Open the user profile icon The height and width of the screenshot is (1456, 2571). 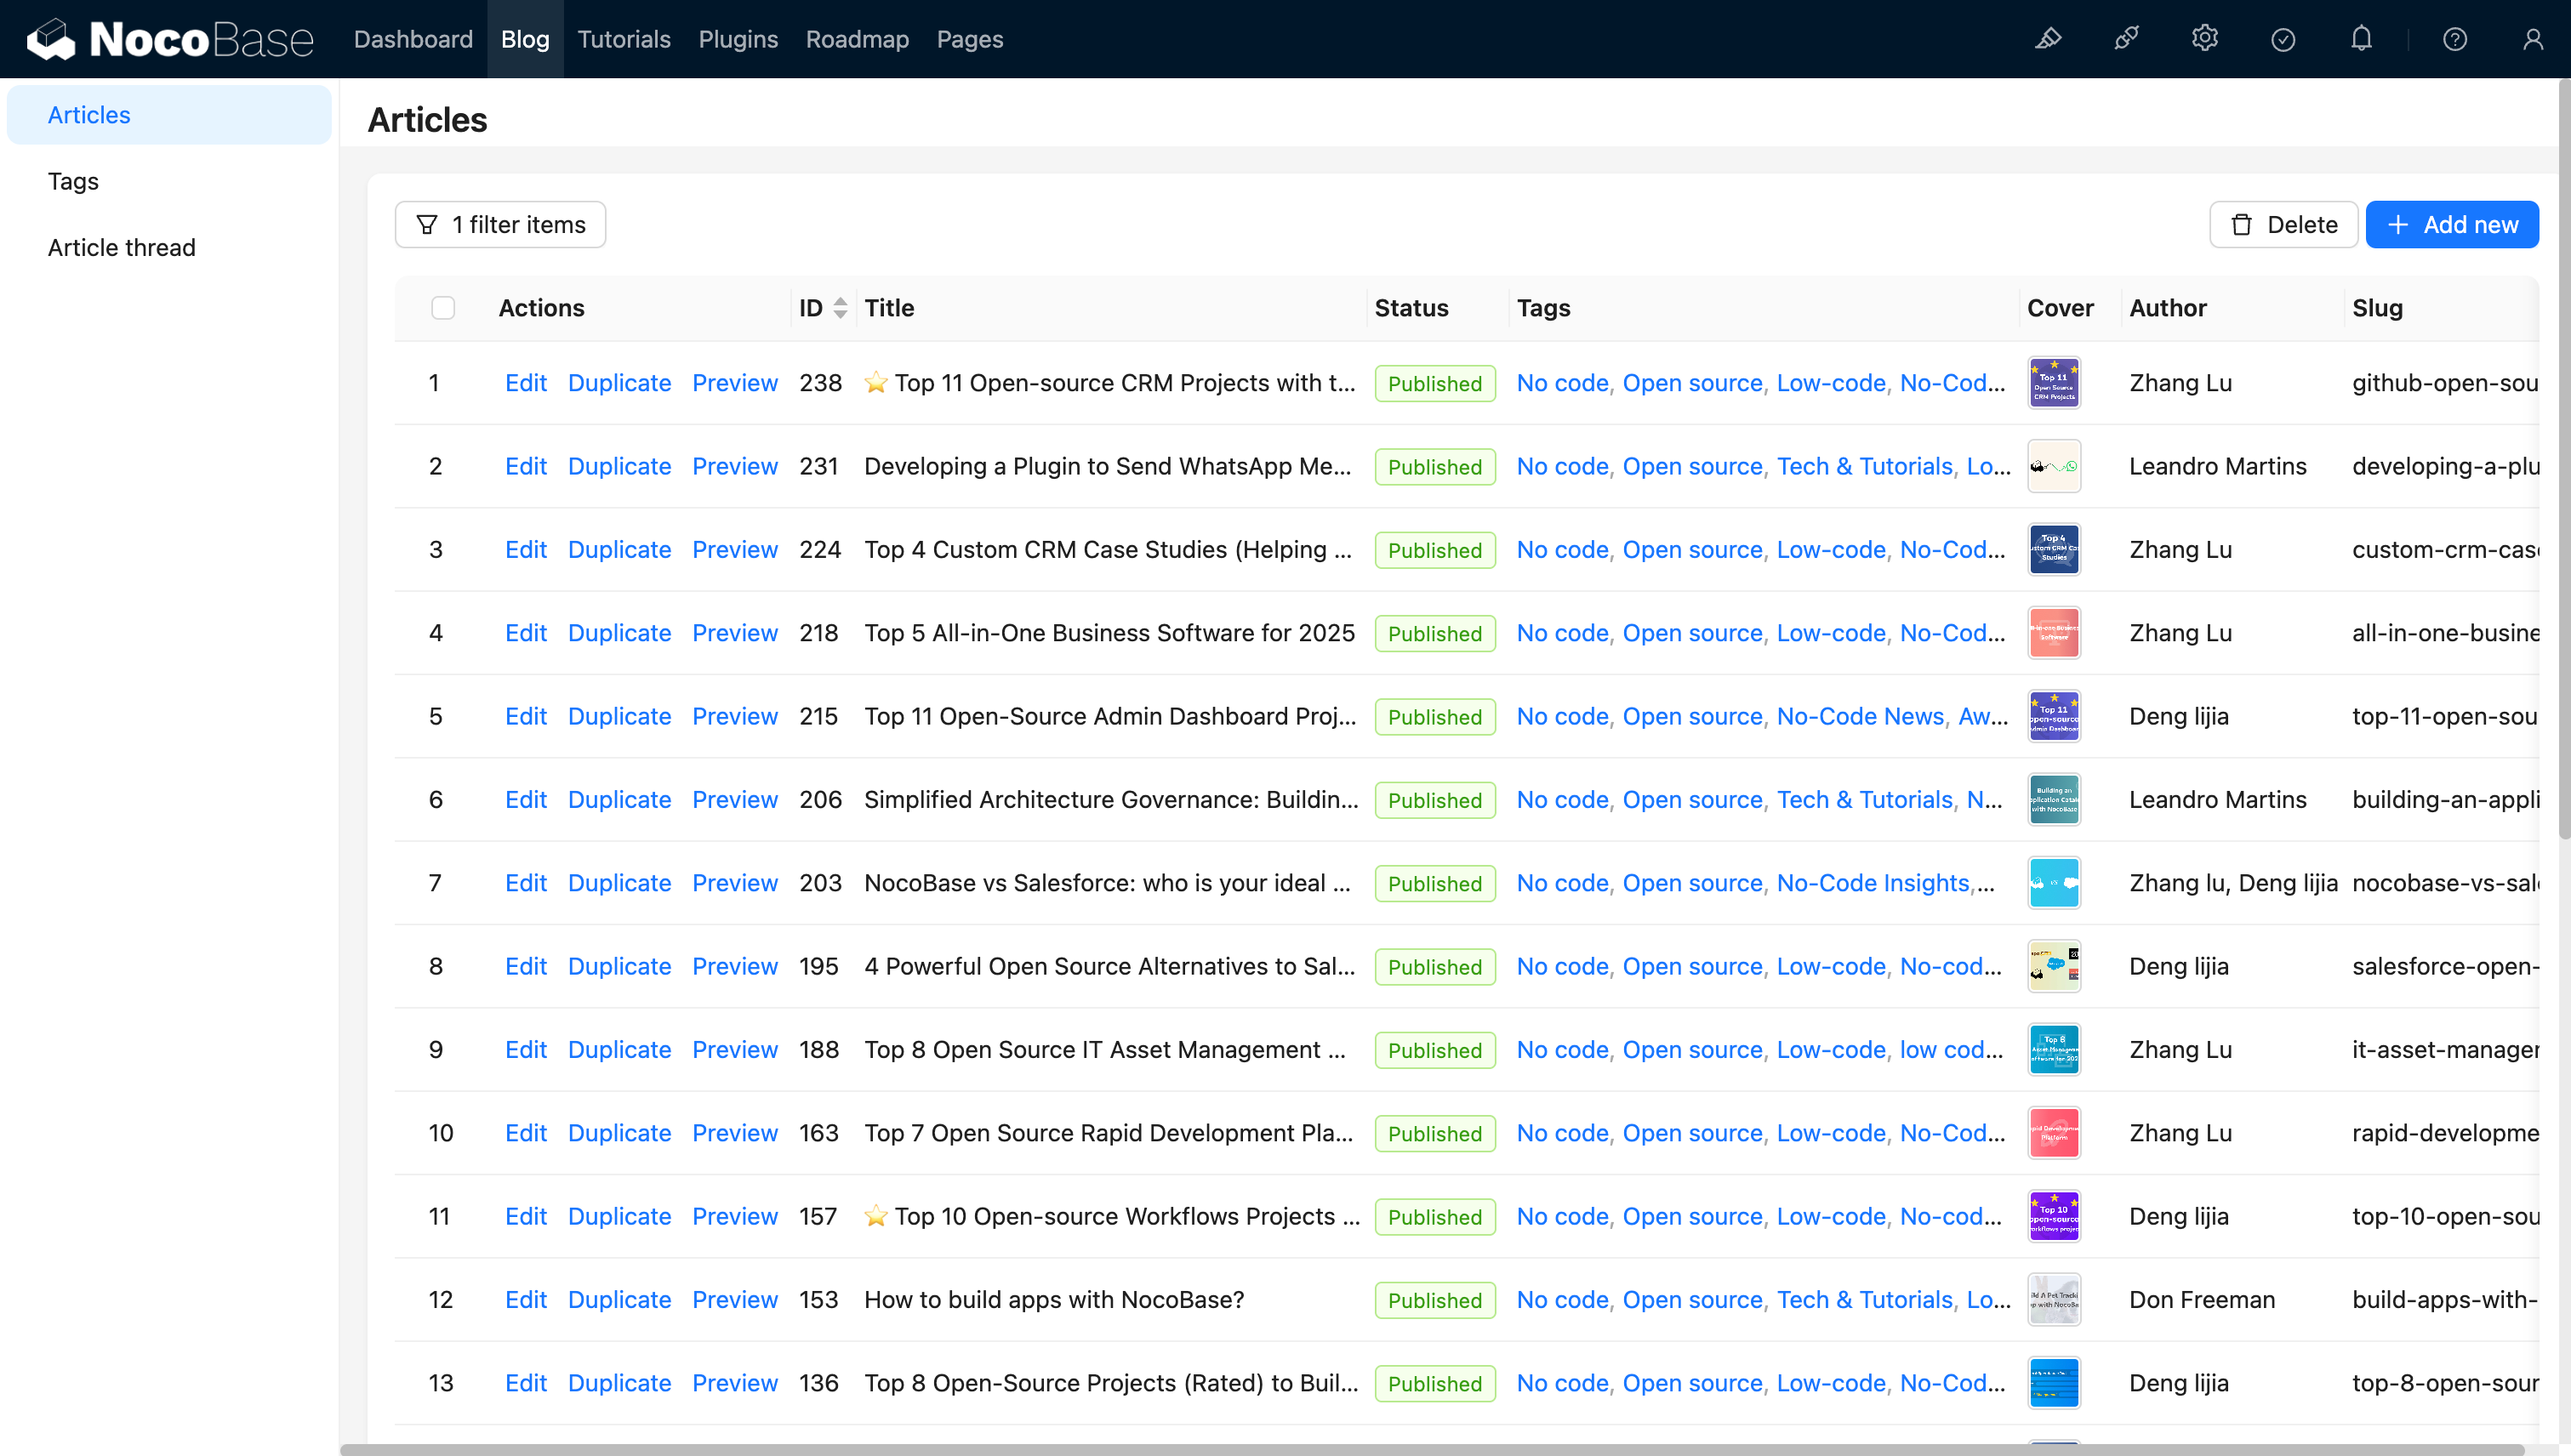tap(2533, 39)
